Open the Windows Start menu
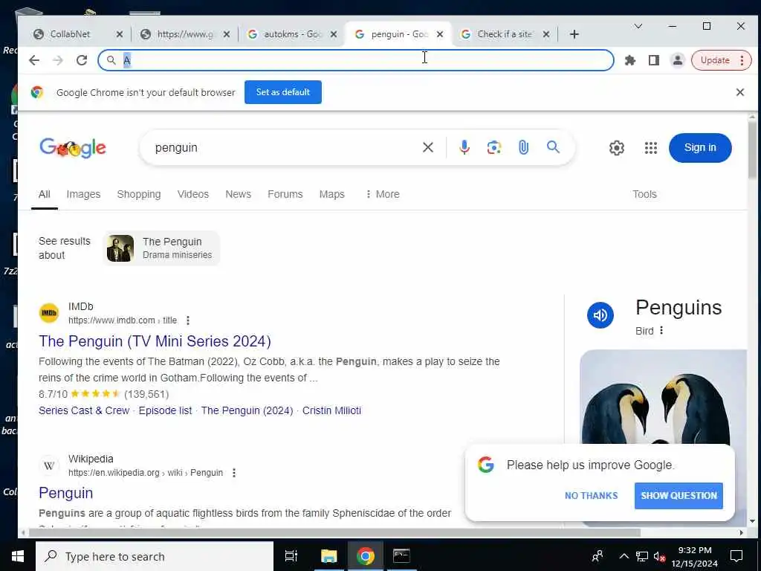The image size is (761, 571). pos(18,556)
